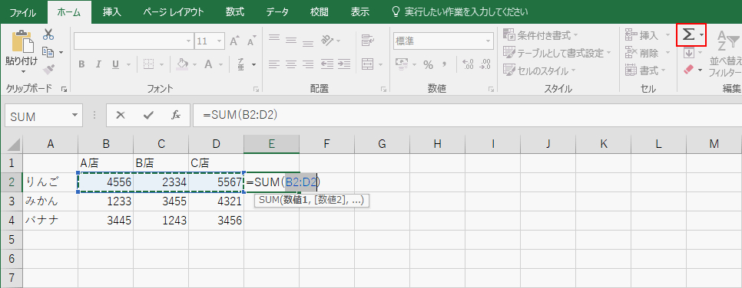Click accounting number format icon
Image resolution: width=742 pixels, height=288 pixels.
click(x=402, y=64)
